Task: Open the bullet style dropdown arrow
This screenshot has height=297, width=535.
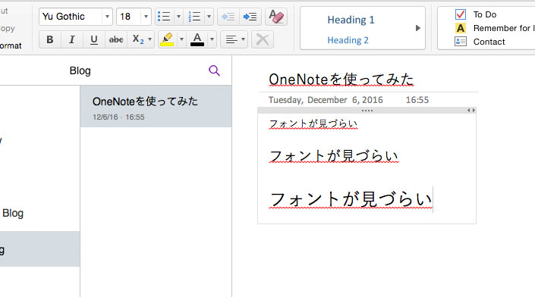Action: click(x=178, y=17)
